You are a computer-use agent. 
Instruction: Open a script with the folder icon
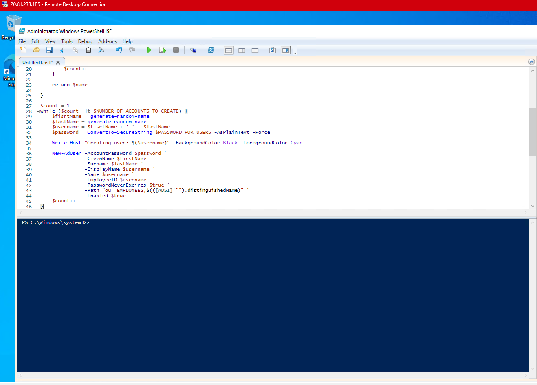point(36,50)
